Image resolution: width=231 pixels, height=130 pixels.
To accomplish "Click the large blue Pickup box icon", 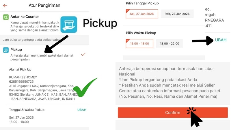I will [x=69, y=25].
